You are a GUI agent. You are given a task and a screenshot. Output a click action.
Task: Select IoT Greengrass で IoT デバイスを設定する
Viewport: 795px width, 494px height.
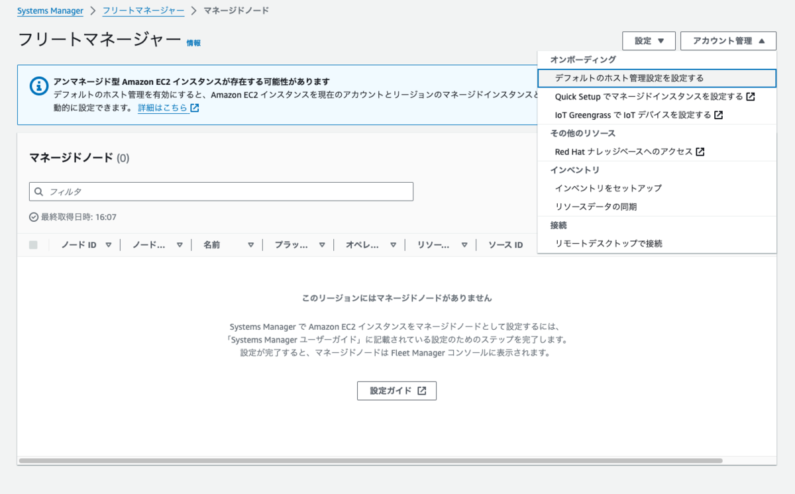click(657, 115)
